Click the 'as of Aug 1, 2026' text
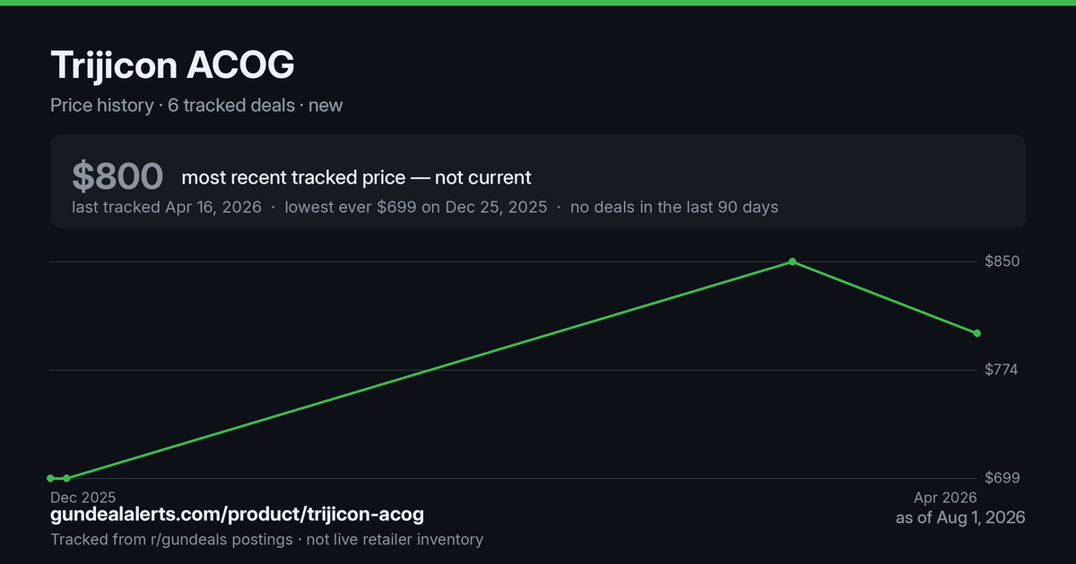Image resolution: width=1076 pixels, height=564 pixels. click(960, 517)
